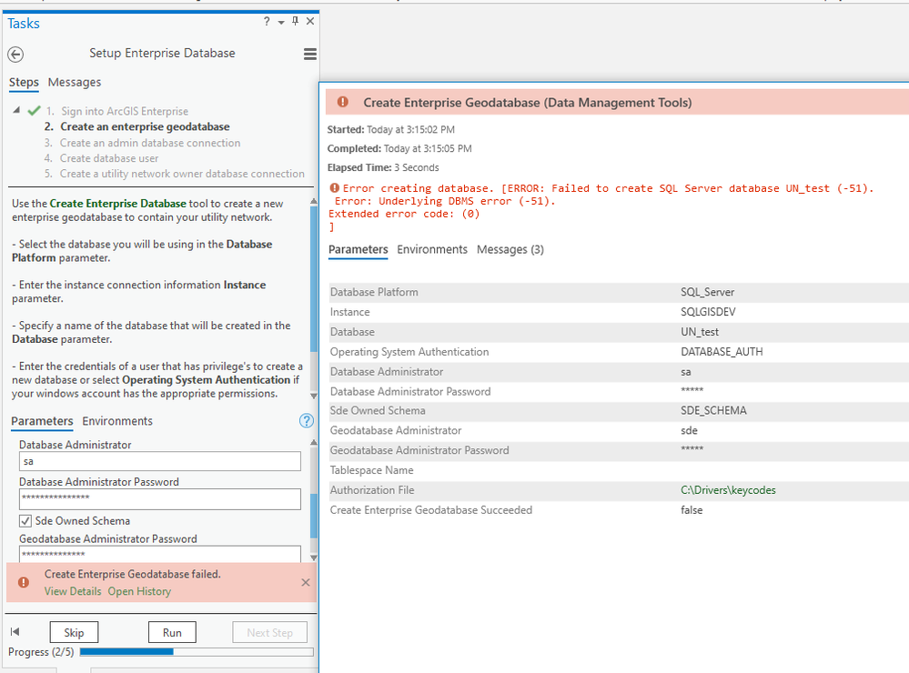This screenshot has width=909, height=673.
Task: Click the Create Enterprise Geodatabase Succeeded false value
Action: pyautogui.click(x=692, y=509)
